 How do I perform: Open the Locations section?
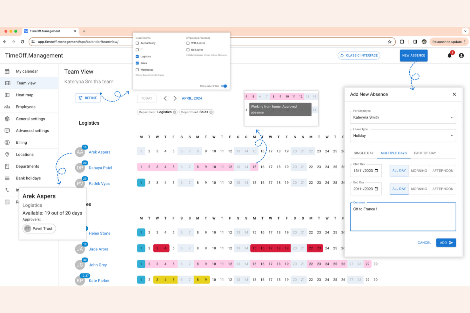pos(25,154)
